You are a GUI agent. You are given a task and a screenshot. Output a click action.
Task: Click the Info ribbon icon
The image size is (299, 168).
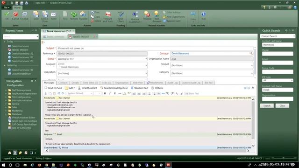(204, 15)
